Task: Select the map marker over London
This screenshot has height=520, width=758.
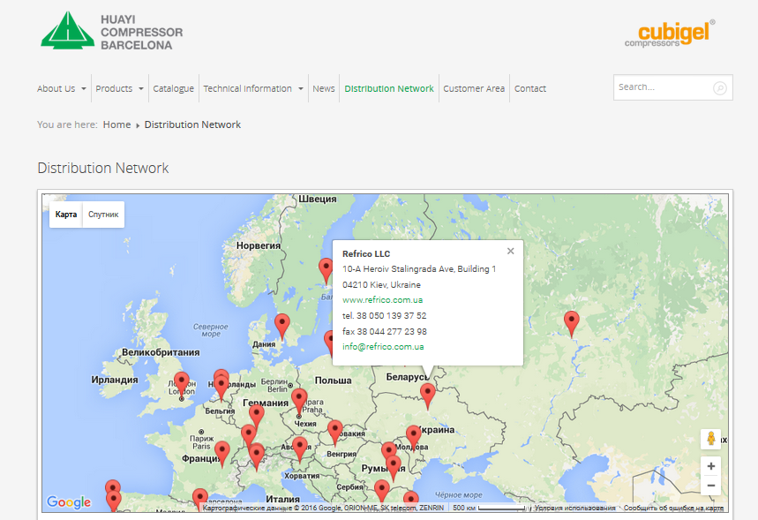Action: coord(182,383)
